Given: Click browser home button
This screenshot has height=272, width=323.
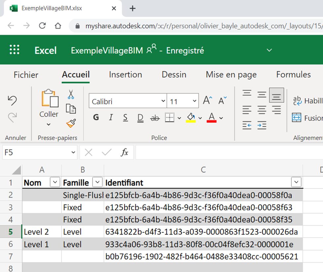Looking at the screenshot, I should (x=58, y=26).
